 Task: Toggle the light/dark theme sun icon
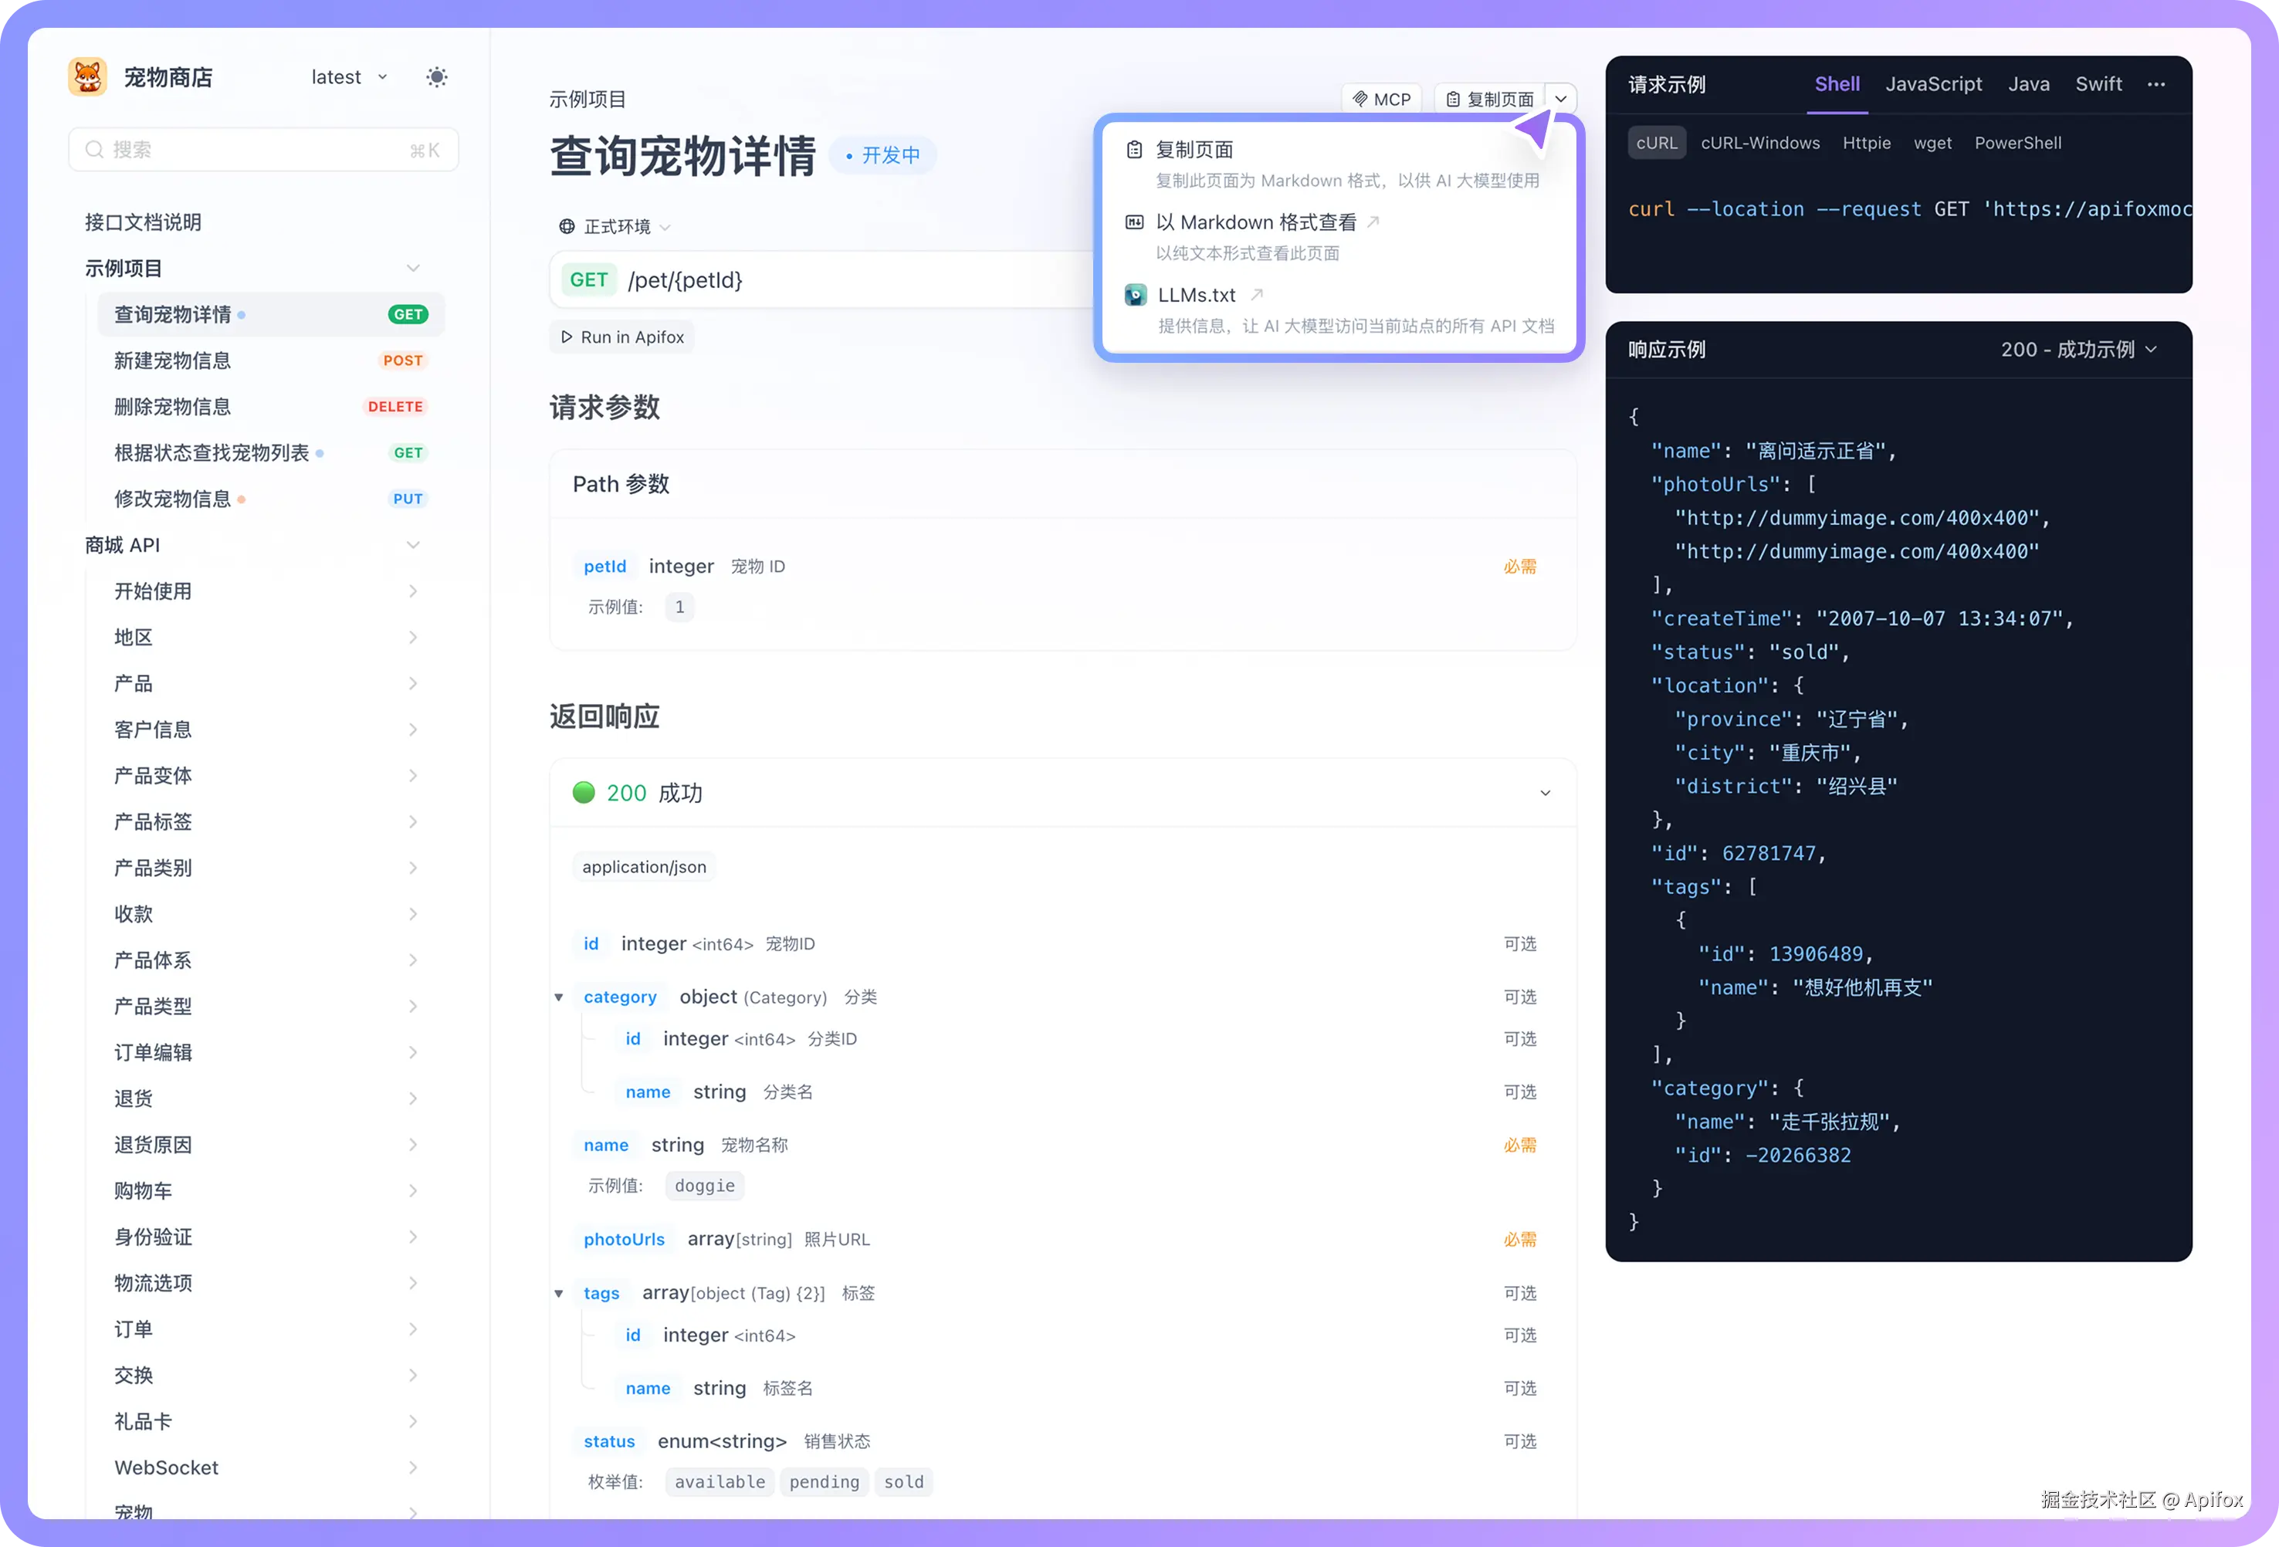(x=436, y=77)
